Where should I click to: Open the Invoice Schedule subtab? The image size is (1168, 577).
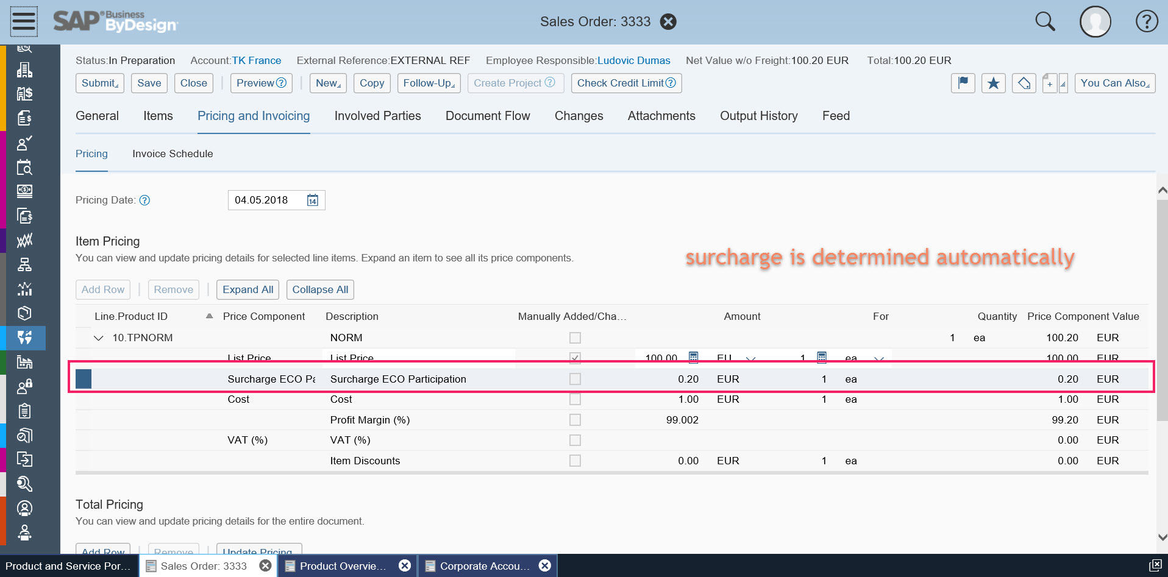point(173,154)
